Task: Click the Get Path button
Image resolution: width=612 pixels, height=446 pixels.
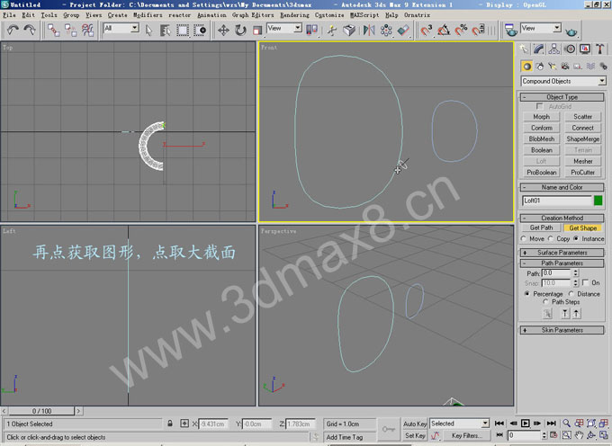Action: pyautogui.click(x=541, y=228)
